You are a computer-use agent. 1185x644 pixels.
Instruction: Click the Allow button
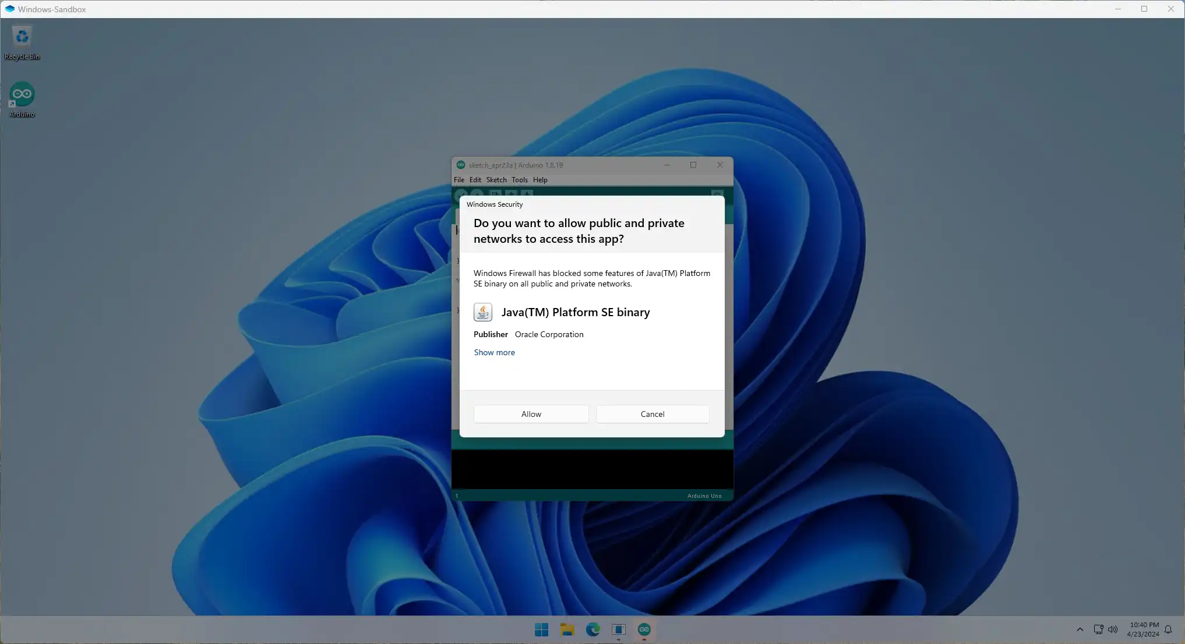point(531,414)
